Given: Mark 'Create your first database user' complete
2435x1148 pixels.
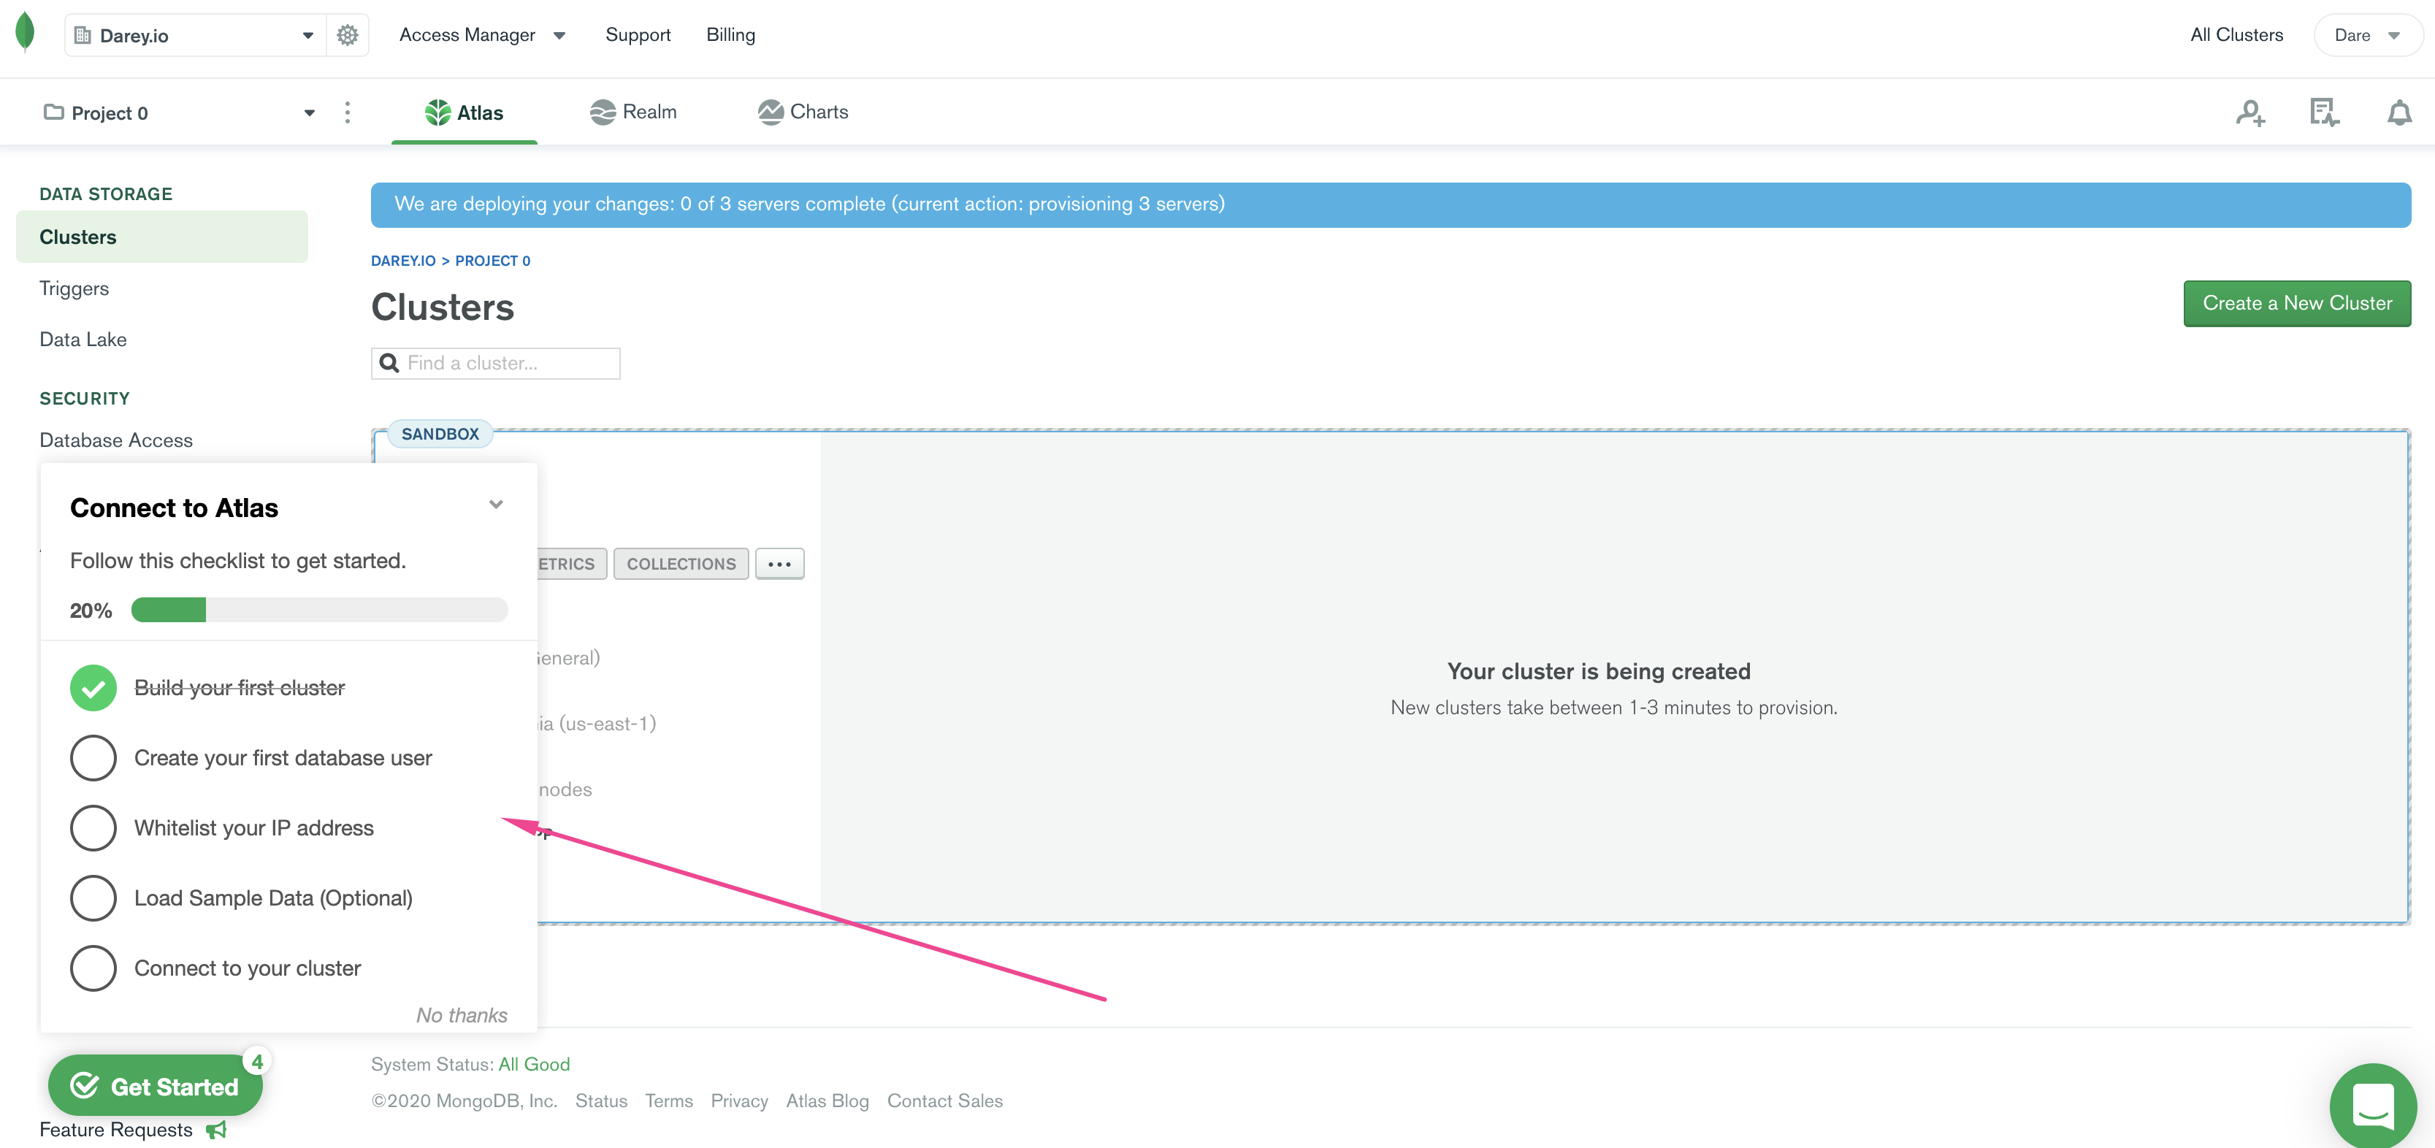Looking at the screenshot, I should (x=93, y=757).
